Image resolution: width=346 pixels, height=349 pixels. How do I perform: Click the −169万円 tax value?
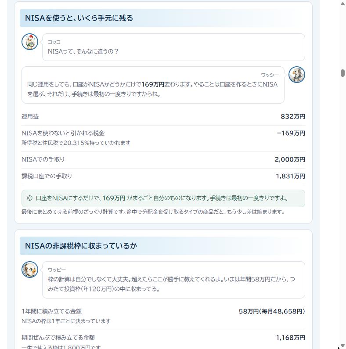[x=291, y=133]
